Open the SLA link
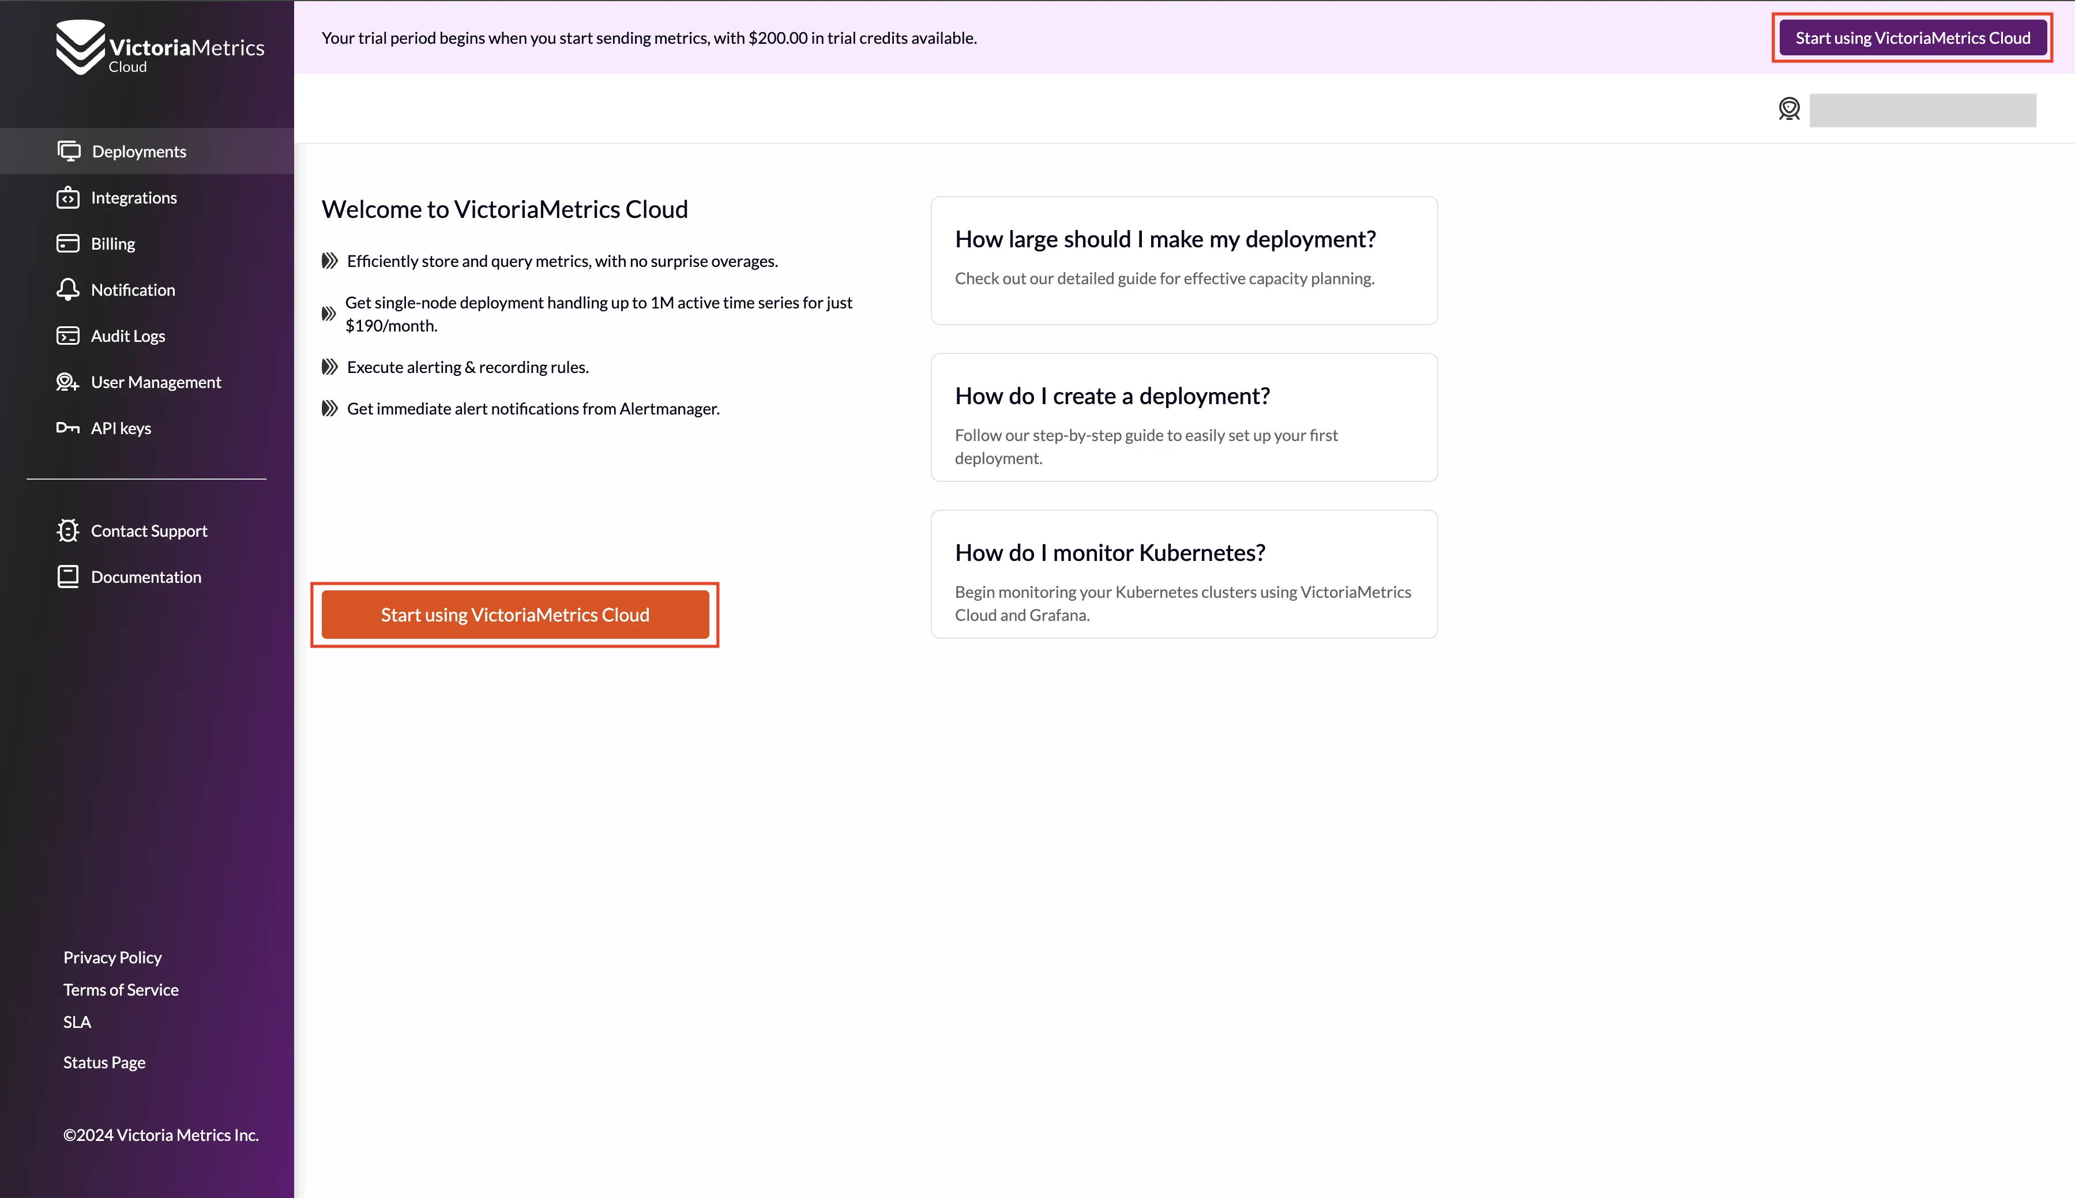This screenshot has height=1198, width=2075. [x=77, y=1021]
